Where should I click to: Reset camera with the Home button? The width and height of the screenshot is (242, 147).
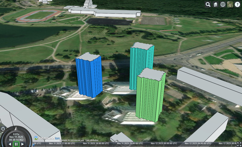point(215,4)
